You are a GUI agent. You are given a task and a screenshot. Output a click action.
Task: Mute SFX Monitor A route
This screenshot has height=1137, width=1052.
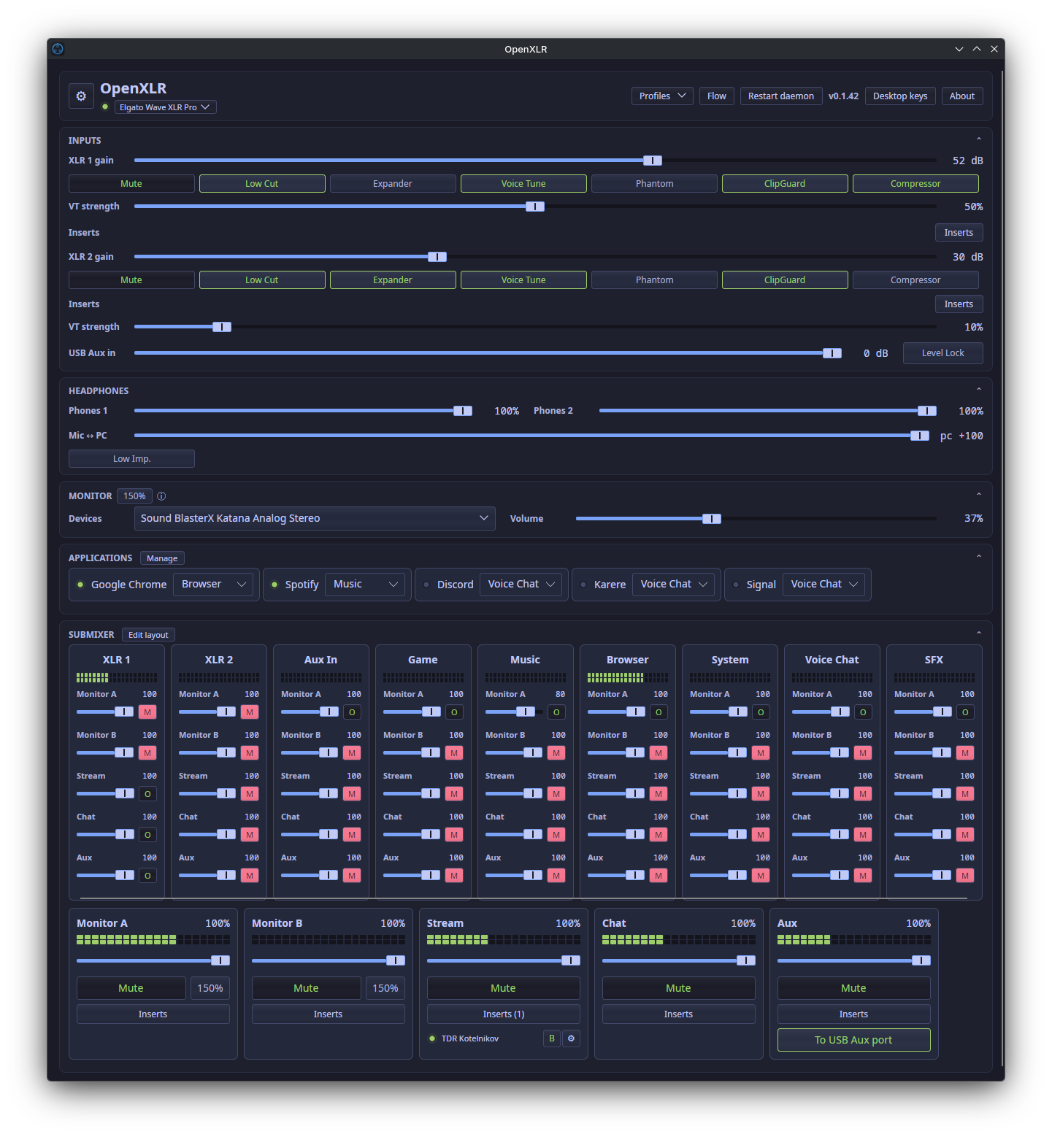[965, 712]
